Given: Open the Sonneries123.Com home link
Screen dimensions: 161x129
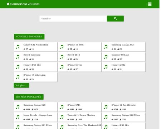Looking at the screenshot, I should coord(25,4).
